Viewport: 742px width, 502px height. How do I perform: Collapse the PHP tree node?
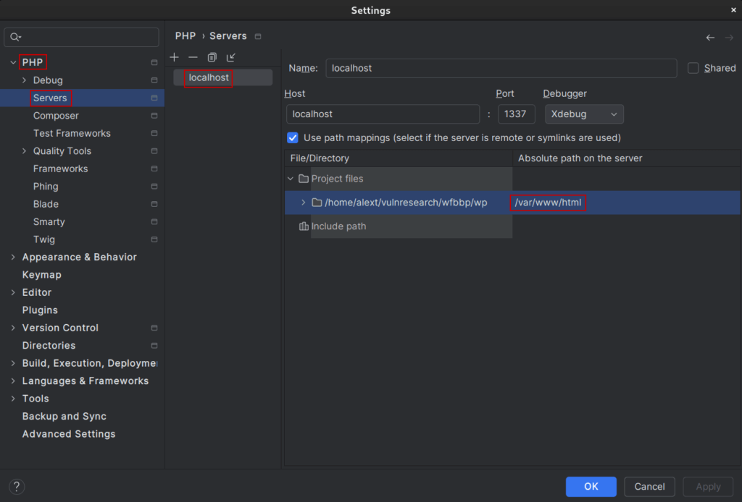[13, 62]
